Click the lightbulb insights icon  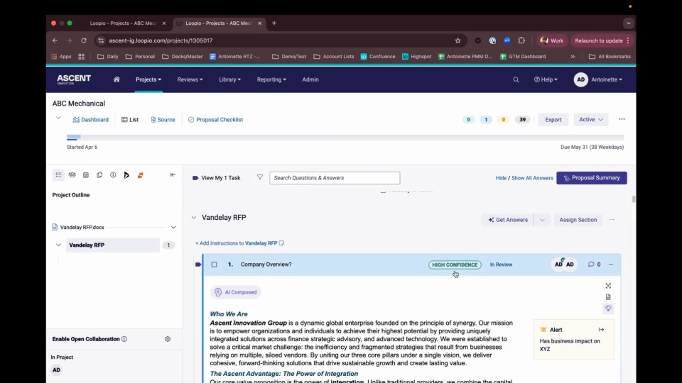608,309
